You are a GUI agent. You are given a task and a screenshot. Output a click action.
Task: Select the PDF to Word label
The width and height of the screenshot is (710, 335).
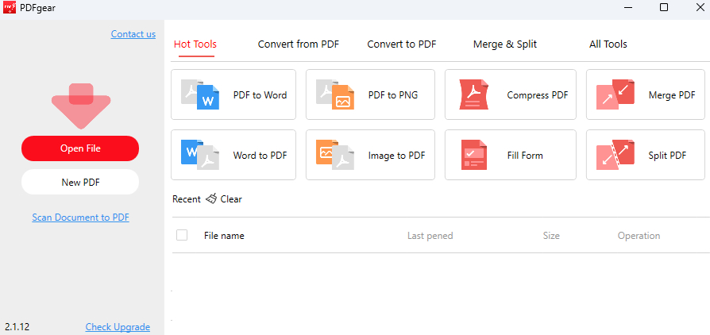(x=260, y=95)
